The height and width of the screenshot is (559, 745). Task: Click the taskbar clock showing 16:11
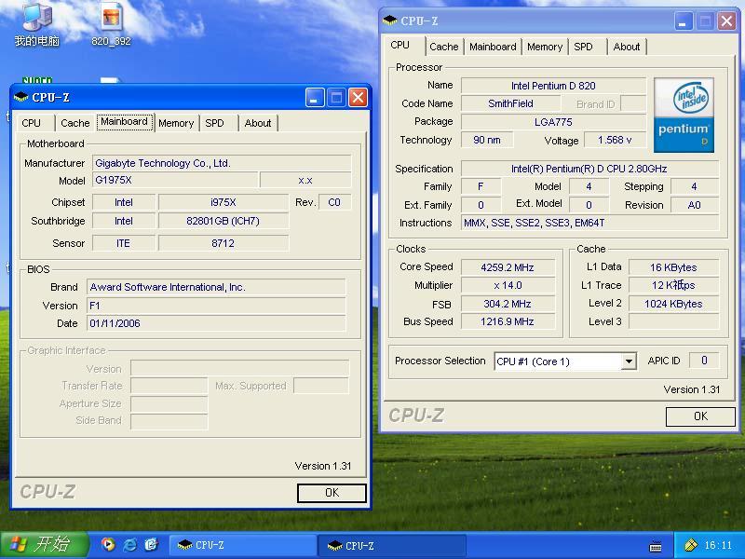[x=718, y=545]
